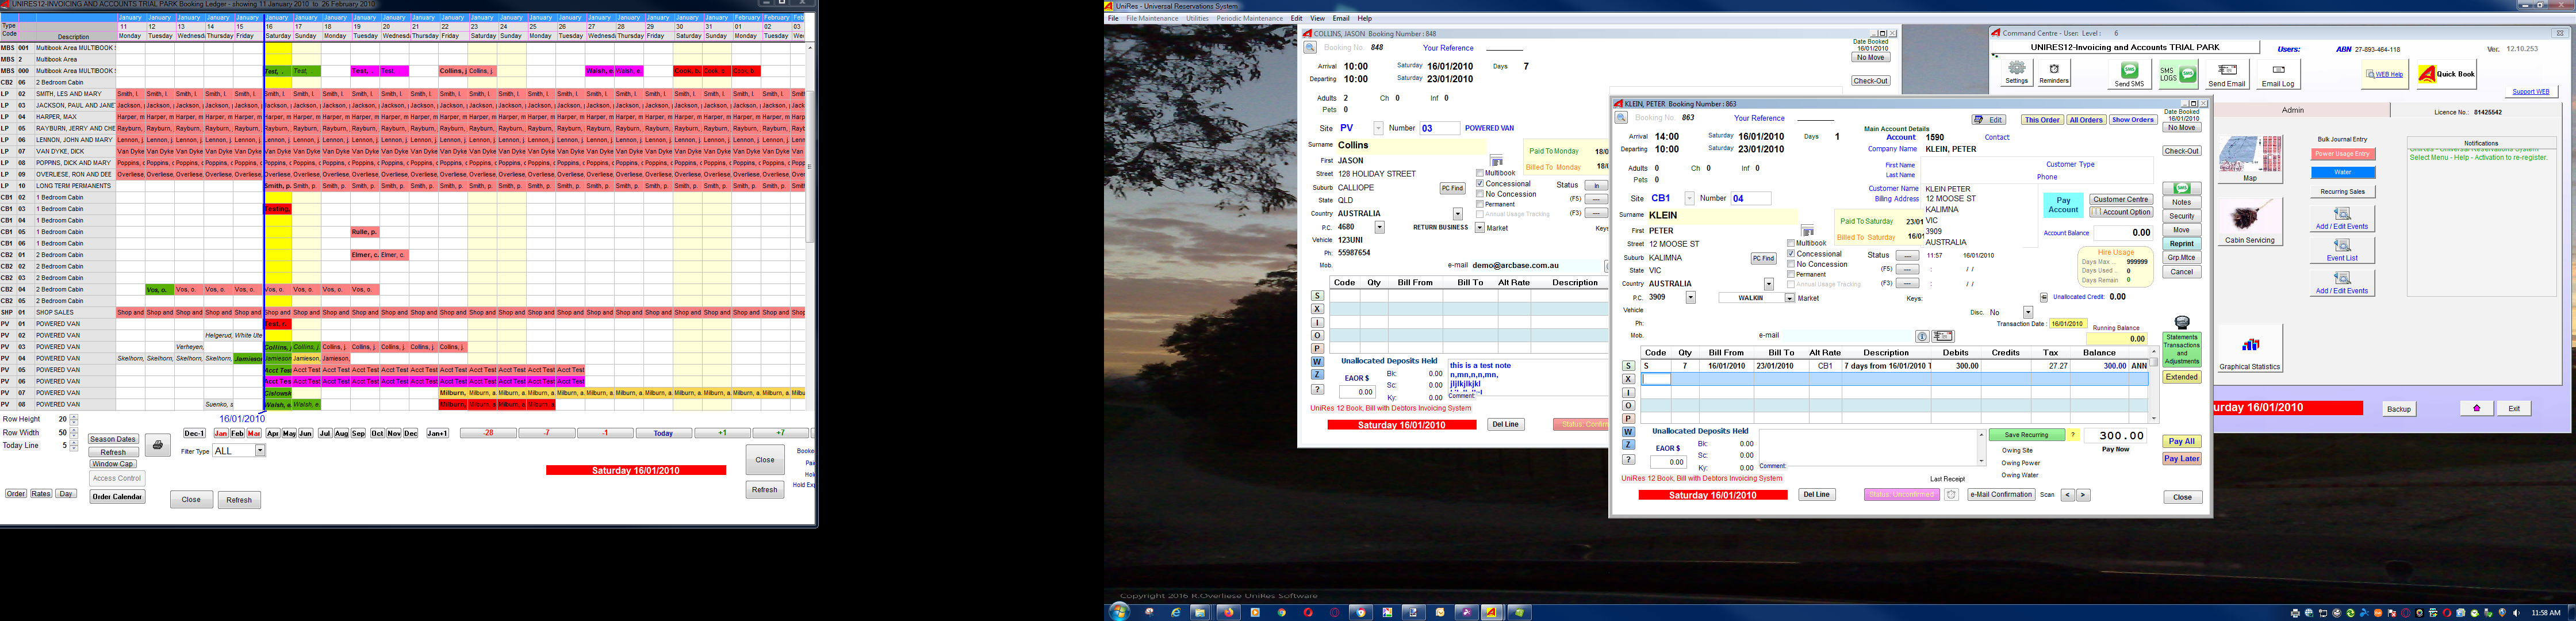The width and height of the screenshot is (2576, 621).
Task: Open Country AUSTRALIA dropdown in Klein booking
Action: point(1768,284)
